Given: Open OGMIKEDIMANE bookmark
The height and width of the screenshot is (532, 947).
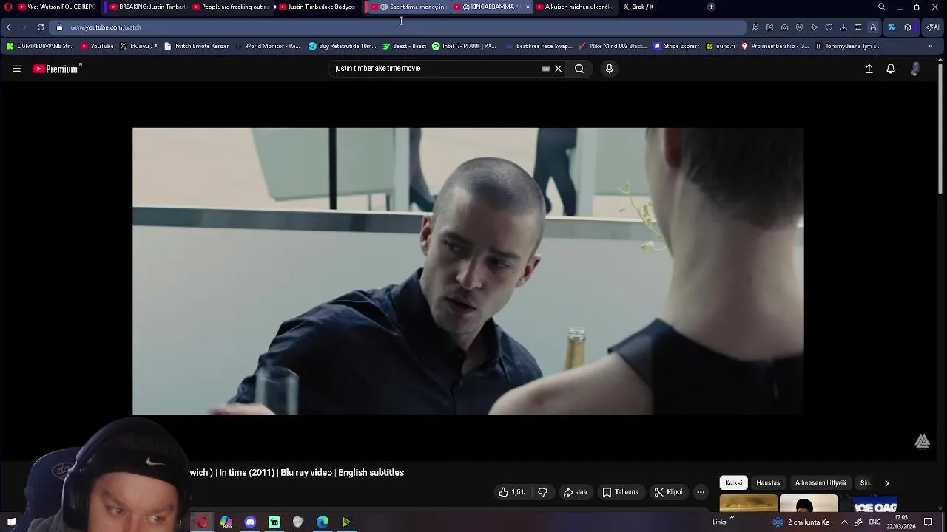Looking at the screenshot, I should click(40, 46).
